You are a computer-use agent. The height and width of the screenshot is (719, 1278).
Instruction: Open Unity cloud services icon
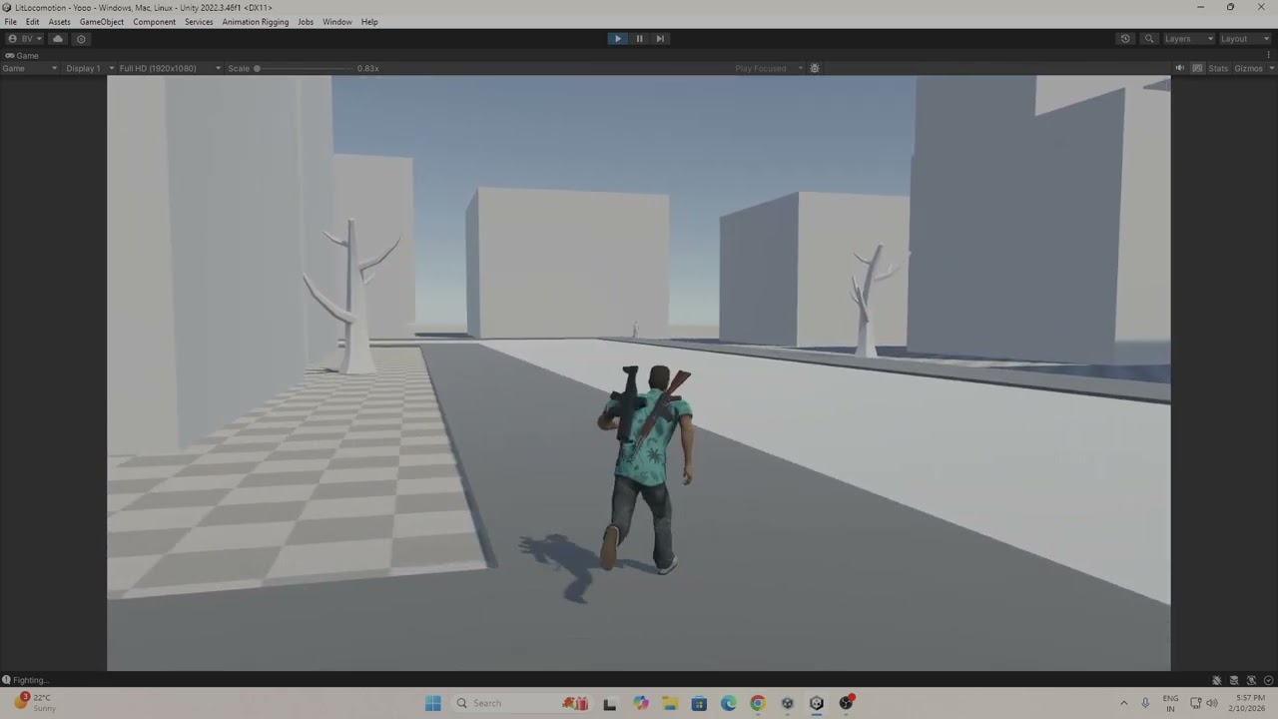(x=58, y=39)
